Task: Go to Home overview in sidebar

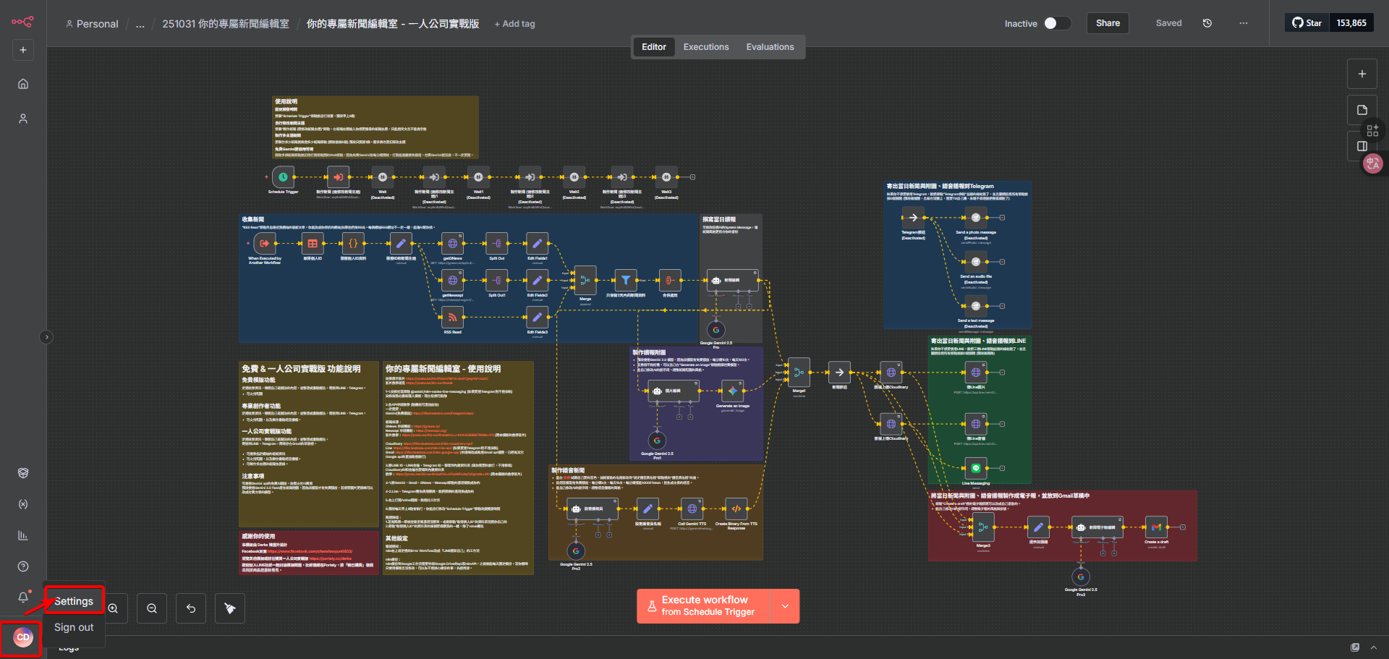Action: 23,84
